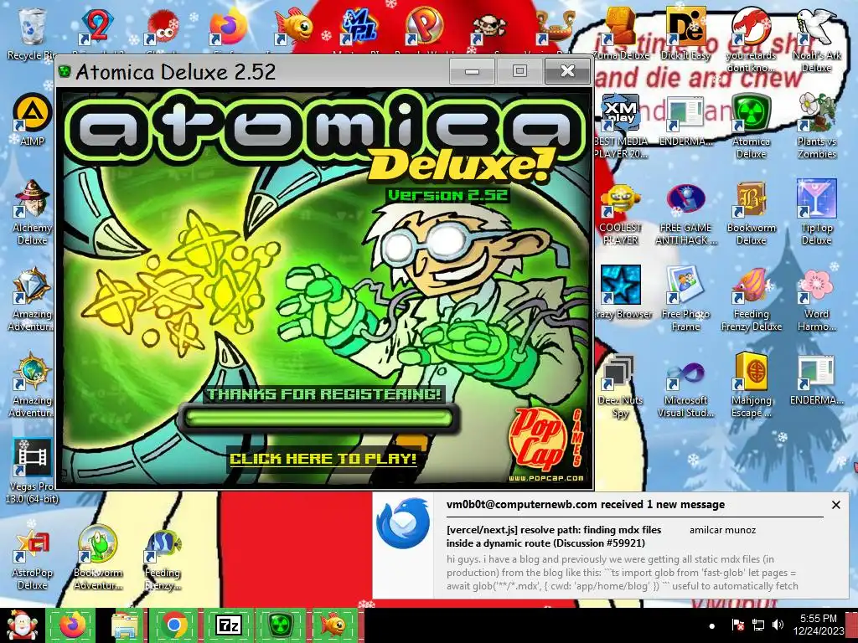This screenshot has width=858, height=643.
Task: Open the volume control in the tray
Action: point(778,625)
